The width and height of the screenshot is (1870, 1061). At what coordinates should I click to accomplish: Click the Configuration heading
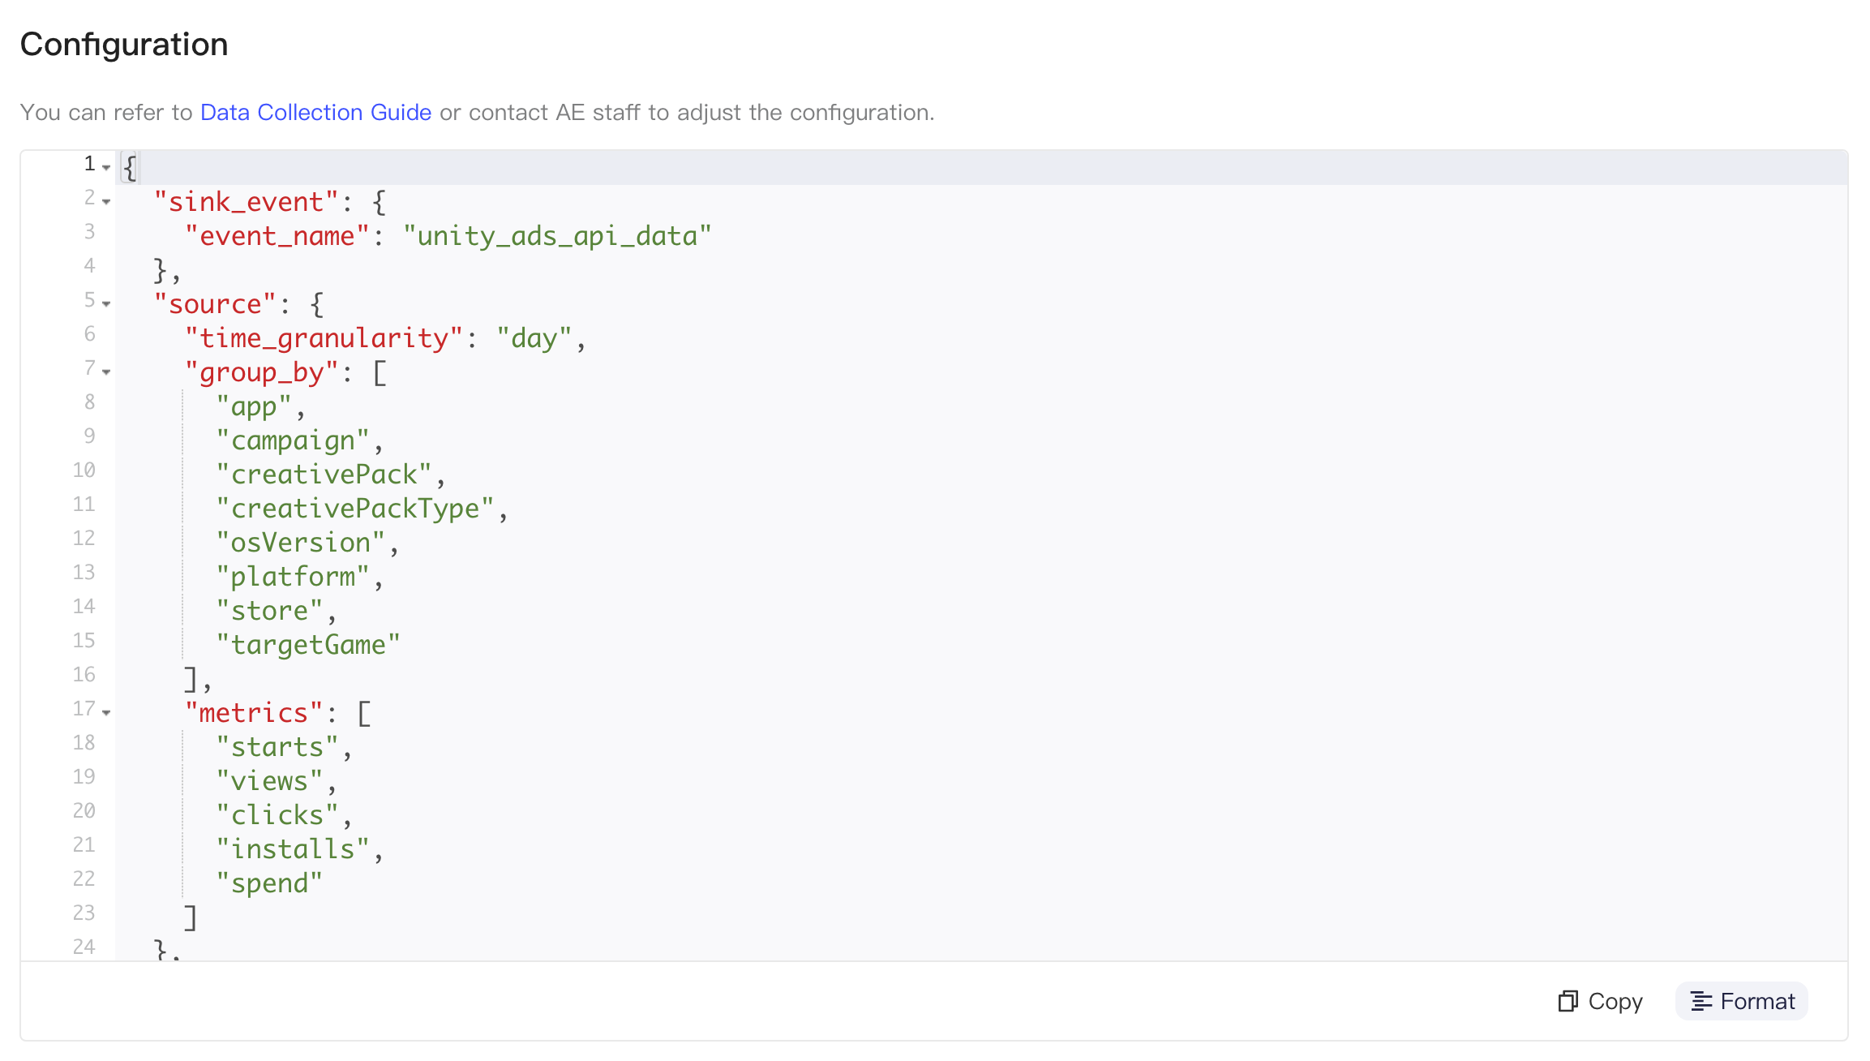coord(124,44)
